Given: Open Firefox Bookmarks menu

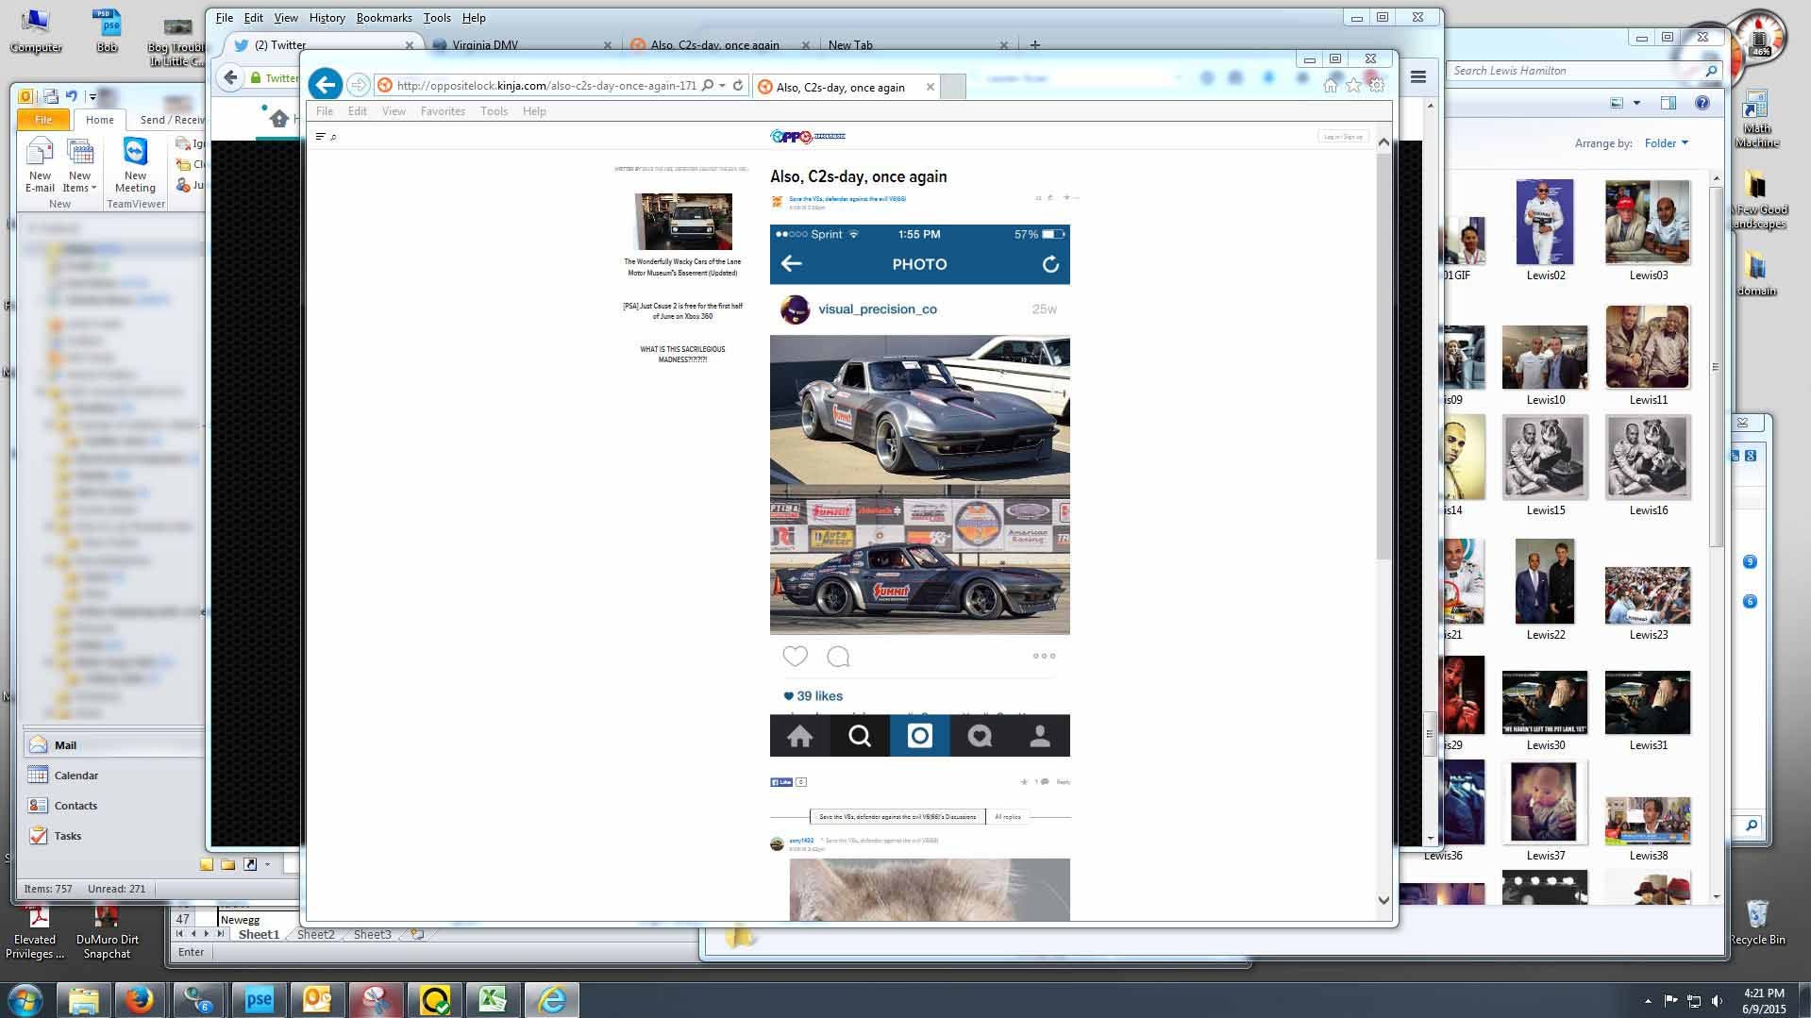Looking at the screenshot, I should click(384, 18).
